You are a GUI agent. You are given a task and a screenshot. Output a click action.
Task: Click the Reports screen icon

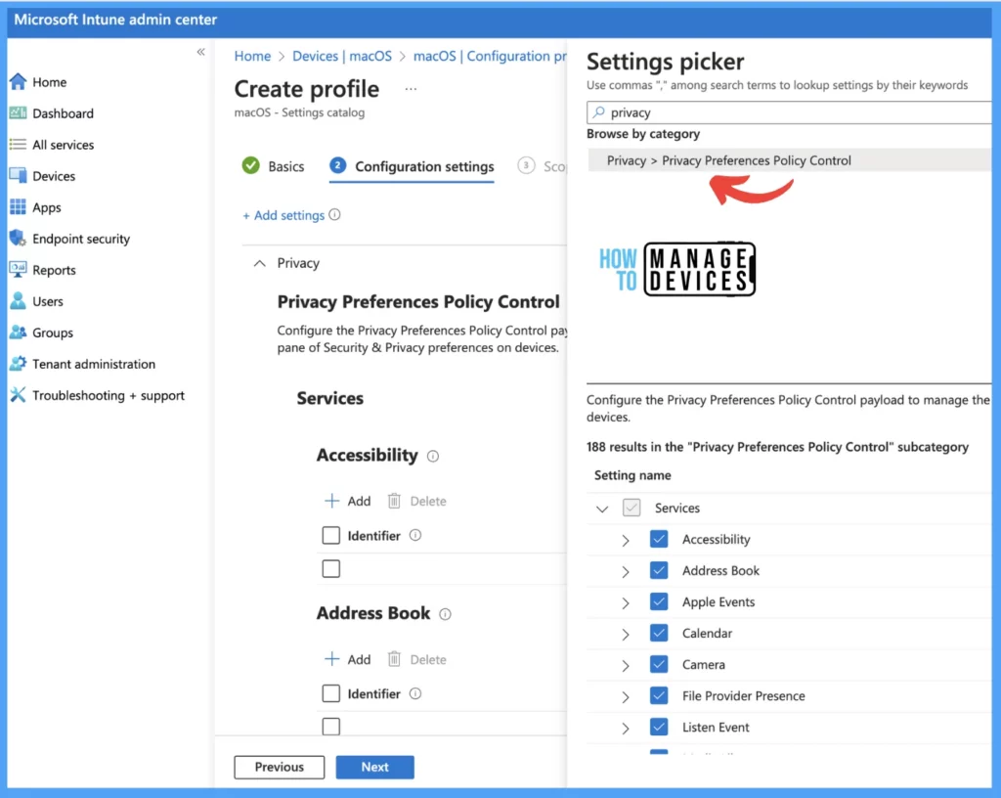point(18,269)
